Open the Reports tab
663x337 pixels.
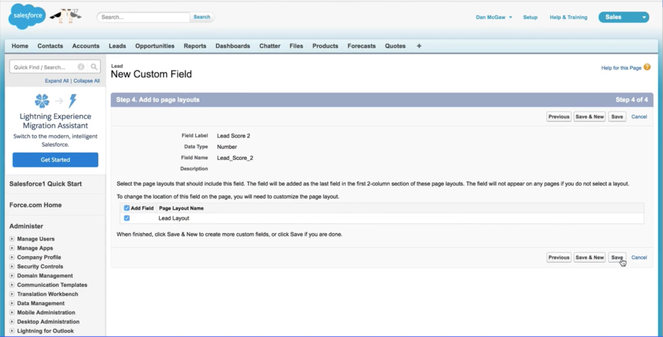click(195, 46)
